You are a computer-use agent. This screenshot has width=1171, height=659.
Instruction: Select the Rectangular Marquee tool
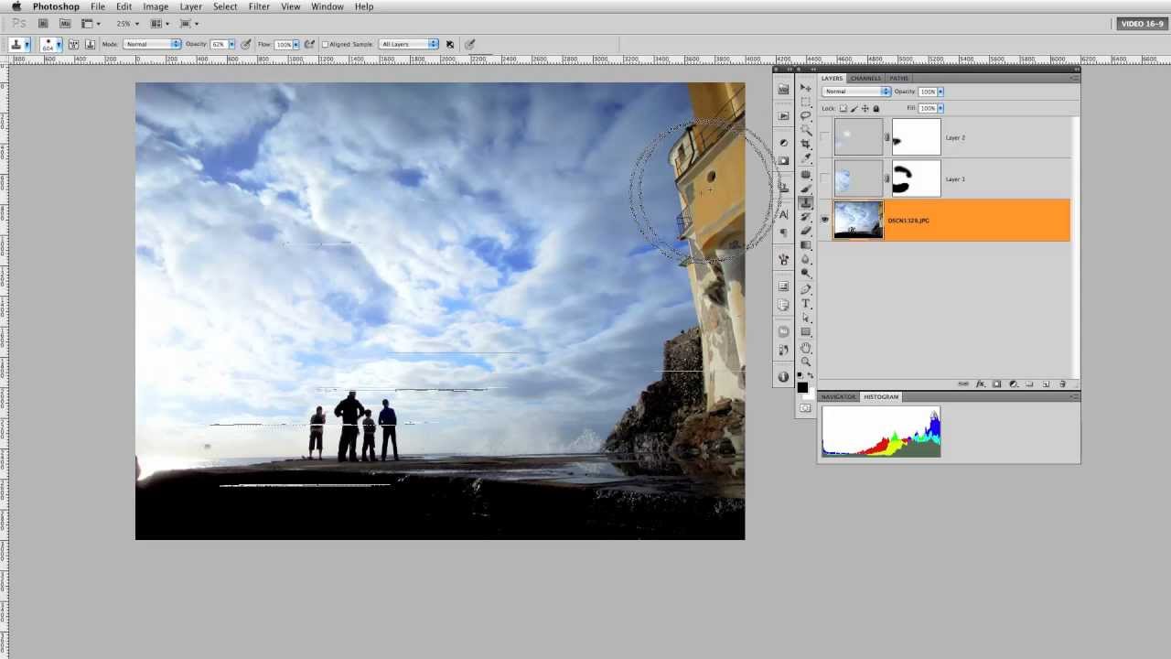(805, 102)
